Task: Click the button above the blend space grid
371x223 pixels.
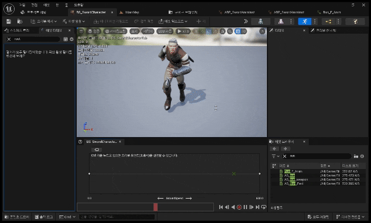Action: (97, 149)
